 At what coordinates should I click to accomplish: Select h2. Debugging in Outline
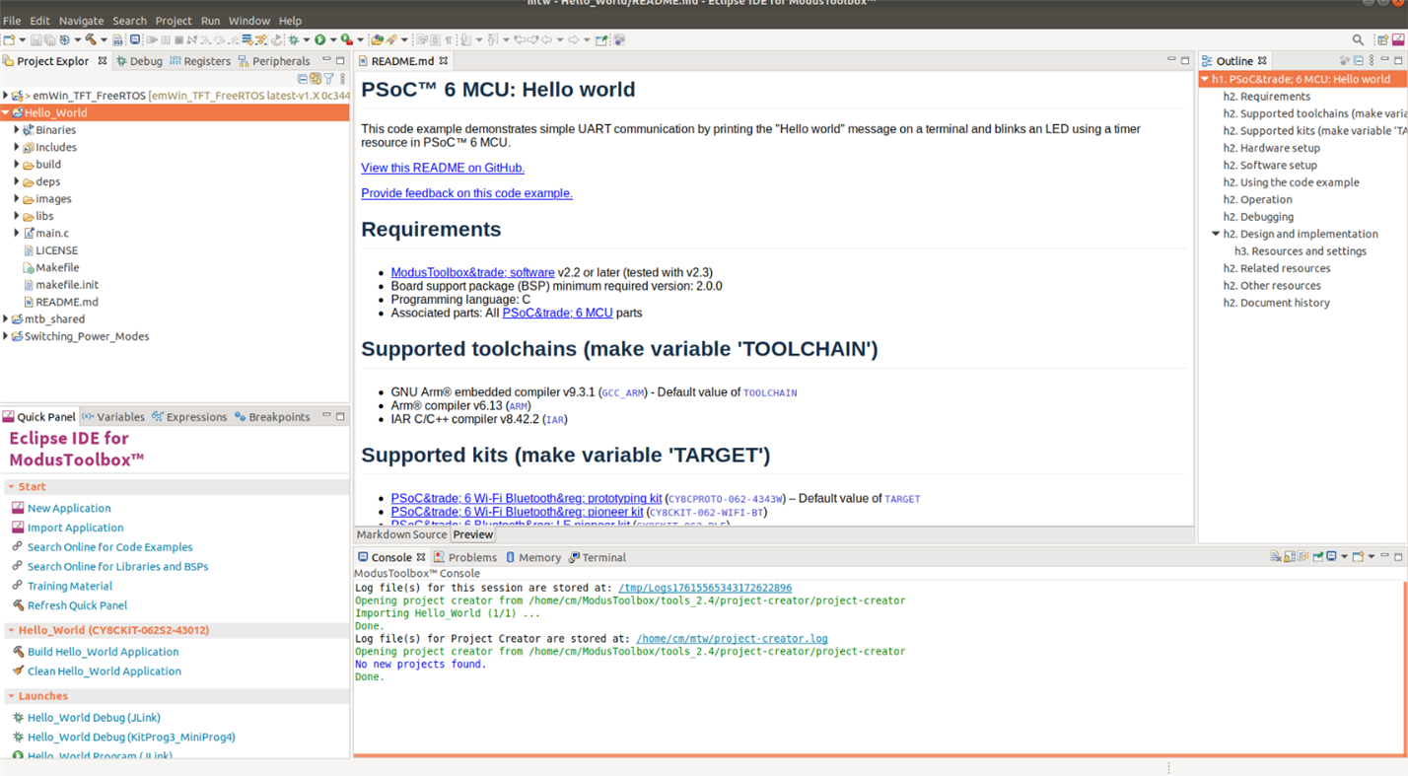pos(1258,217)
